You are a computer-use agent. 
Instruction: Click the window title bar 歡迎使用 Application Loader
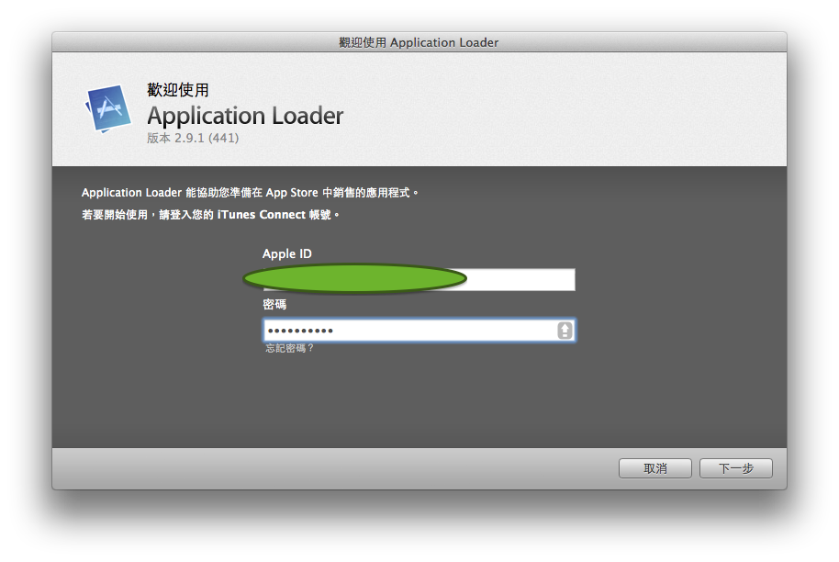[419, 42]
